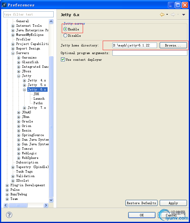Image resolution: width=190 pixels, height=223 pixels.
Task: Open Paths under Jetty 6.x
Action: coord(38,103)
